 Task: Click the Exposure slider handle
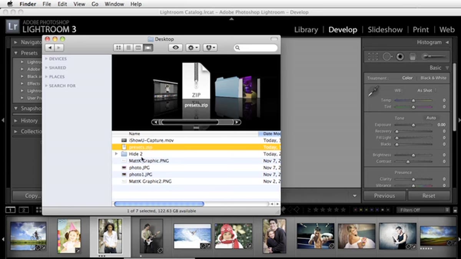413,125
